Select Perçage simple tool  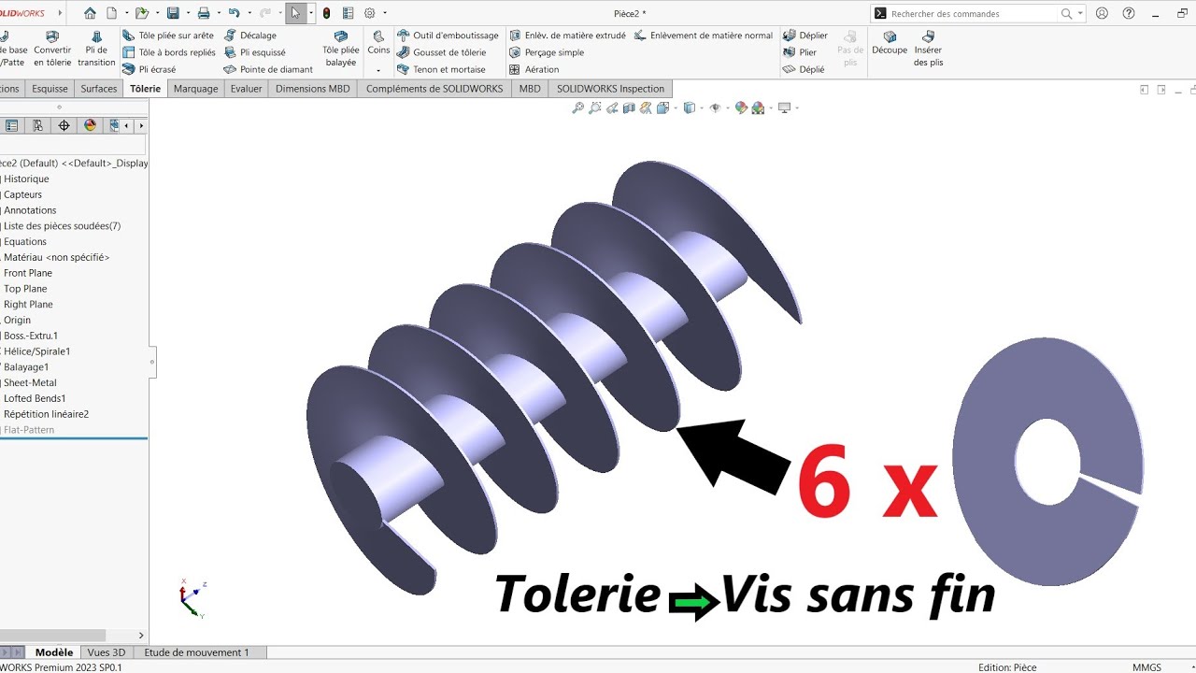tap(547, 52)
